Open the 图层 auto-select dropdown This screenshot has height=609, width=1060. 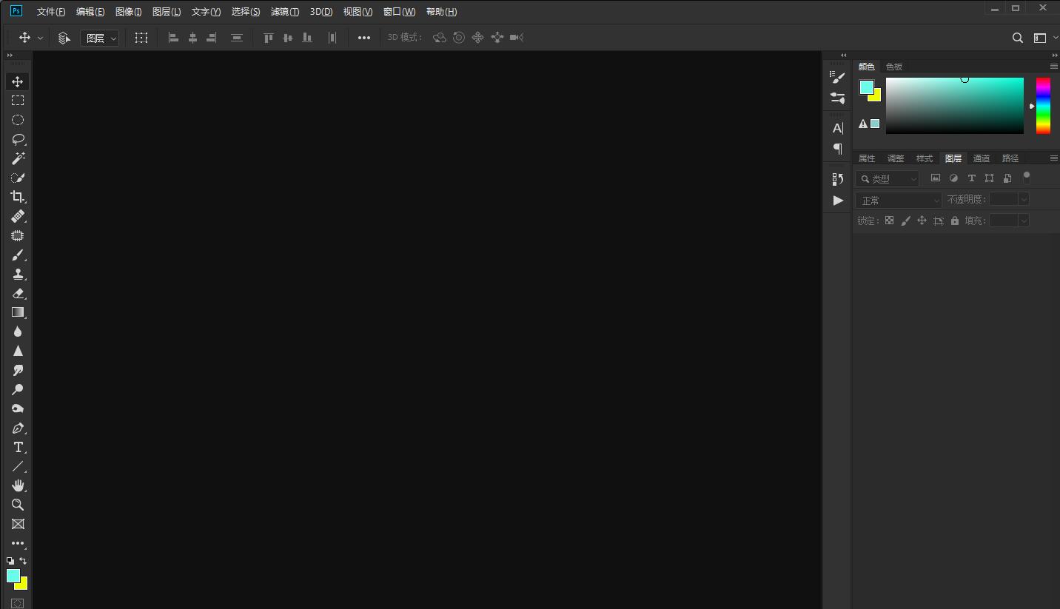coord(100,38)
